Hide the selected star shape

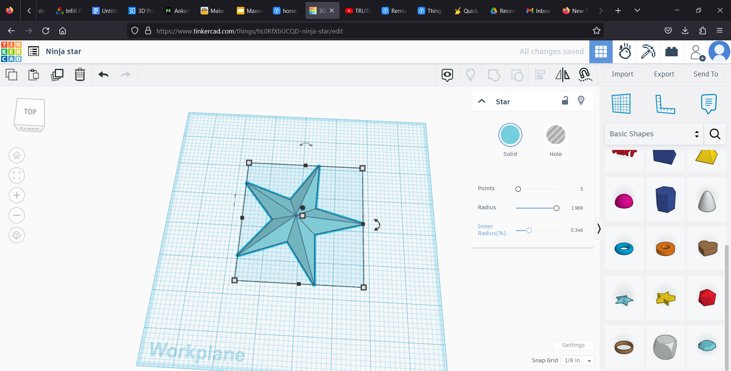[581, 100]
